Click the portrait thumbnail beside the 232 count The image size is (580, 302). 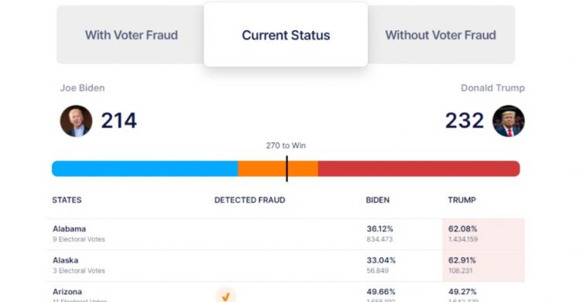pyautogui.click(x=508, y=120)
